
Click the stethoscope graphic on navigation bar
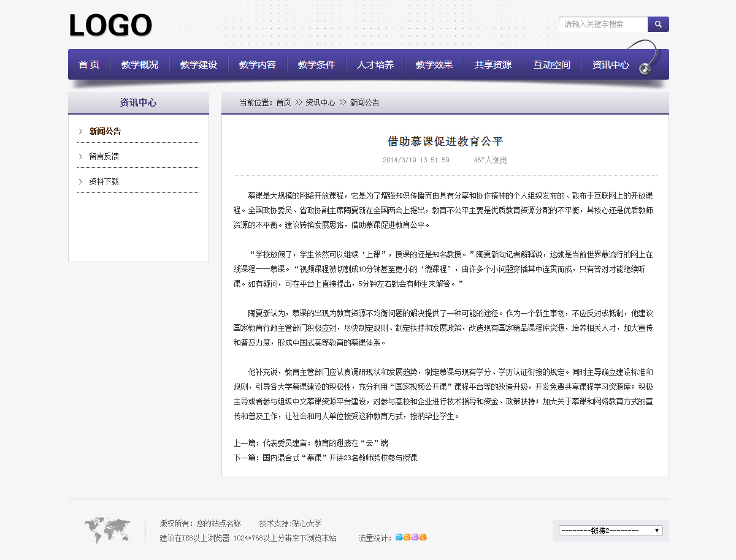[643, 58]
